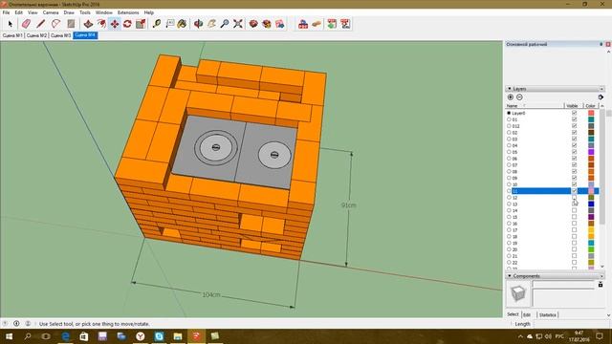Screen dimensions: 612x344
Task: Check the visible box for layer 18
Action: (x=574, y=236)
